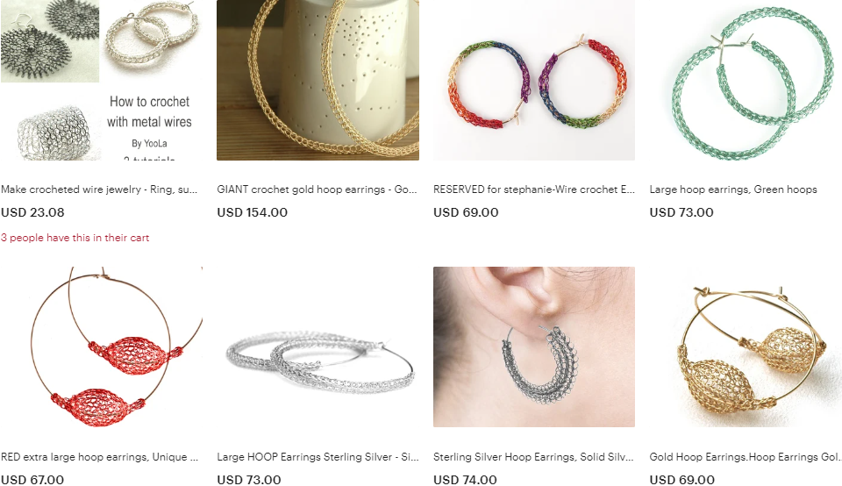The width and height of the screenshot is (842, 486).
Task: View the silver hoop earrings product photo
Action: pos(318,347)
